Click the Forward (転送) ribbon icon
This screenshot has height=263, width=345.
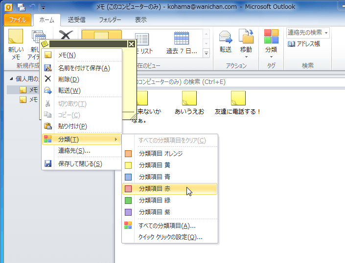tap(226, 37)
